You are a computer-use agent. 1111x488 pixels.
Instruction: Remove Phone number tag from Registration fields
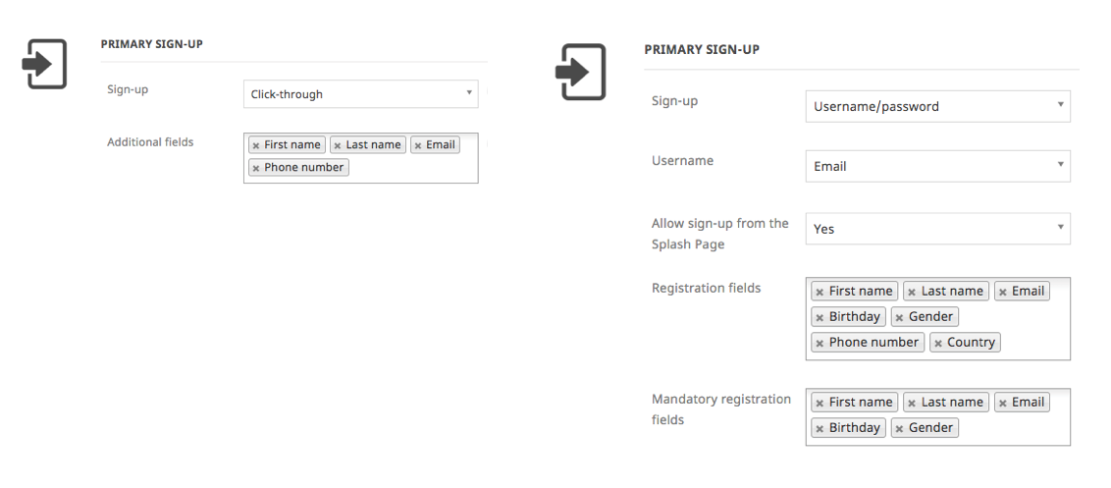coord(820,344)
